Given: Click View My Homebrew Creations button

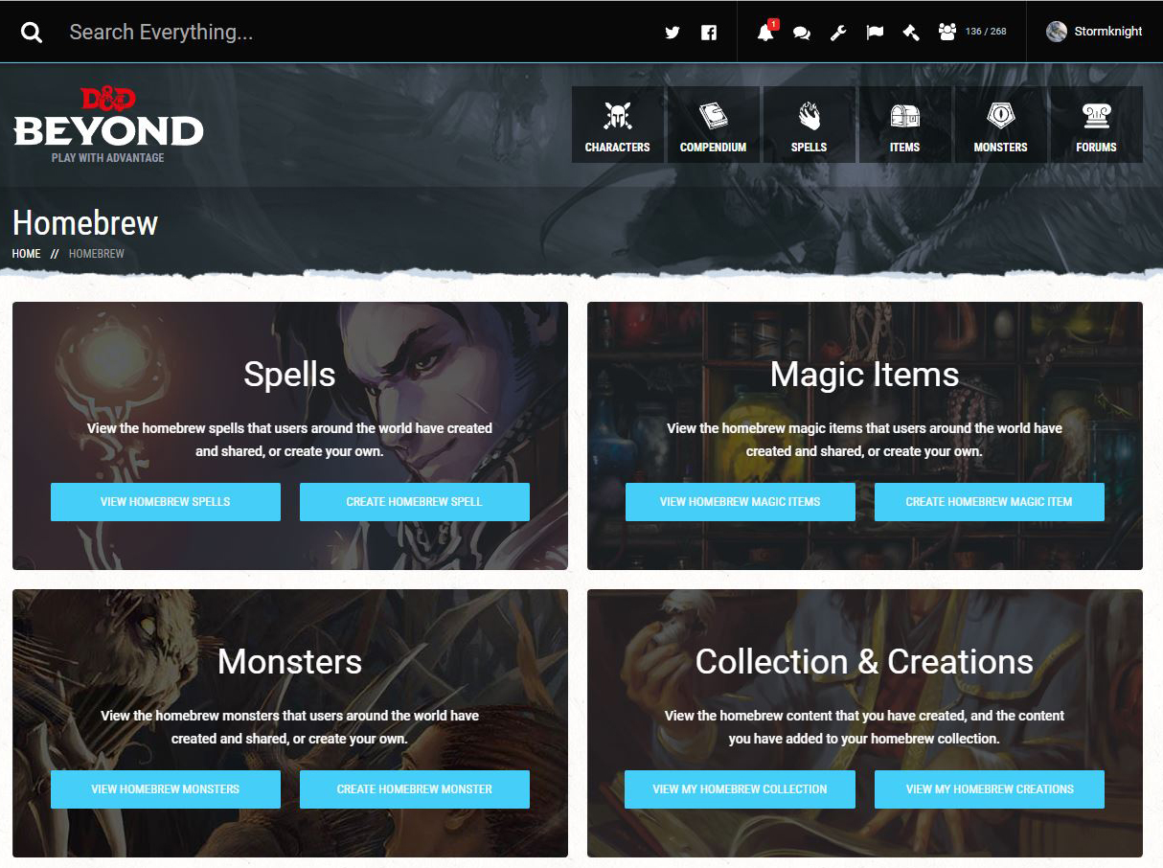Looking at the screenshot, I should [990, 789].
